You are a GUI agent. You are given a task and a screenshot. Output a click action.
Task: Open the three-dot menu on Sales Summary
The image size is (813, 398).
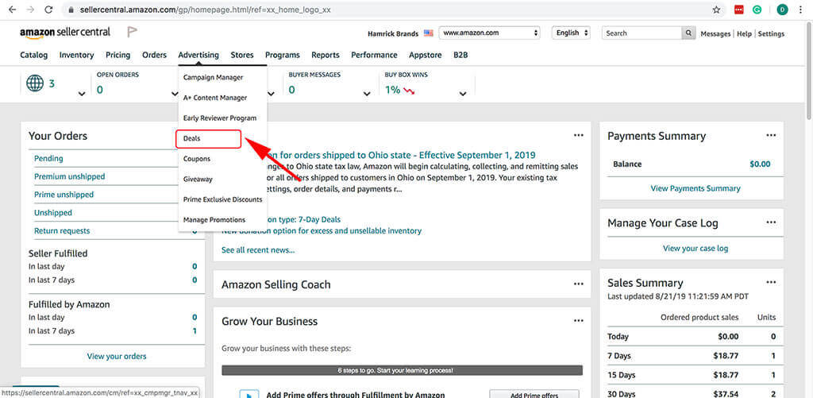pos(771,282)
